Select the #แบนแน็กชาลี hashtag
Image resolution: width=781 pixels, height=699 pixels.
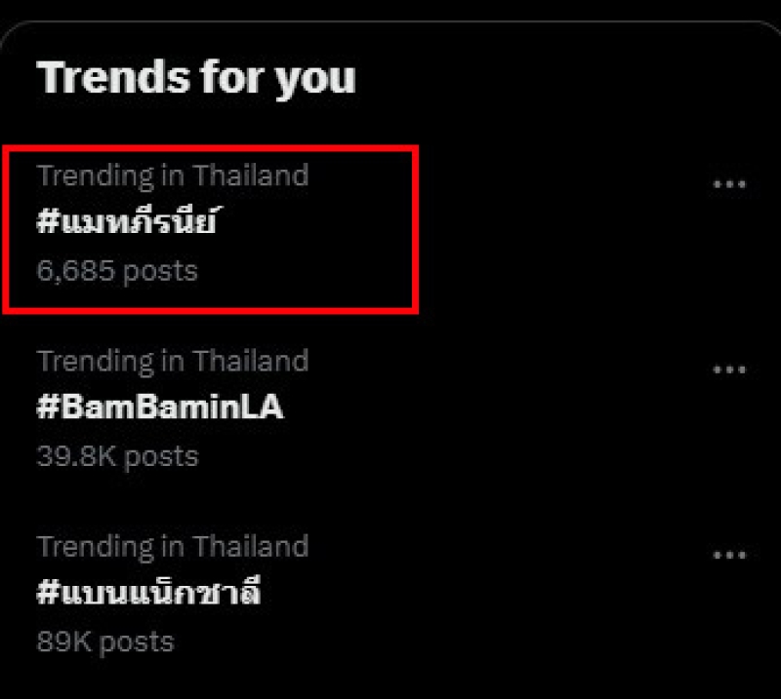click(148, 593)
